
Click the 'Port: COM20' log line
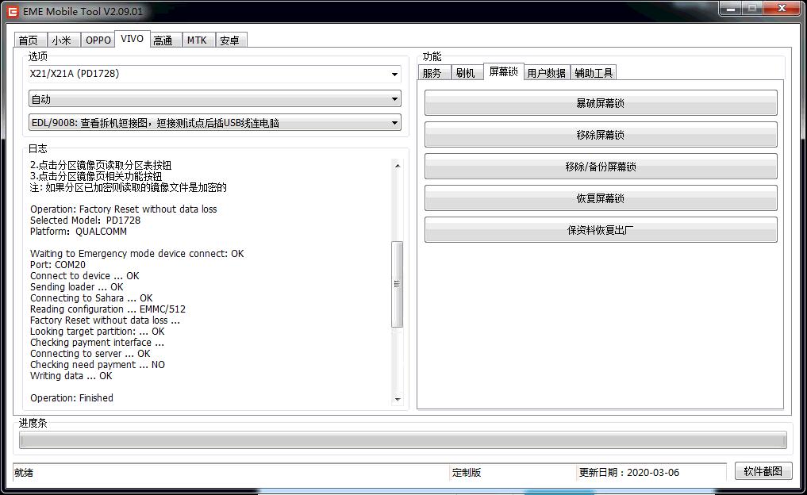click(x=58, y=265)
